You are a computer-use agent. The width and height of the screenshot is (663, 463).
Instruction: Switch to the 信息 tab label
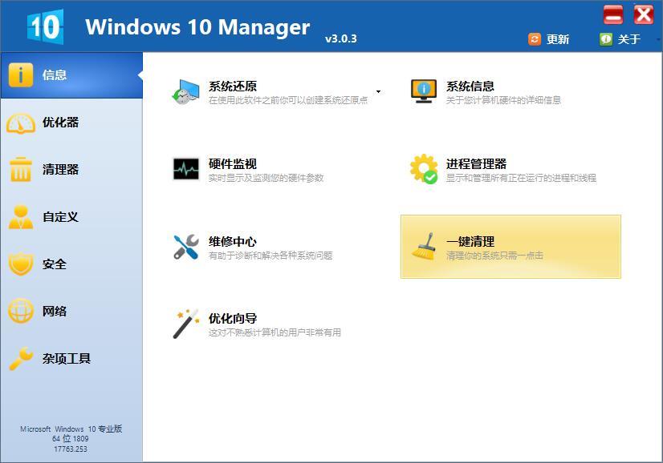coord(55,75)
